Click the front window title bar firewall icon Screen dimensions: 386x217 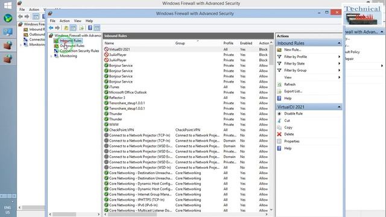pos(50,13)
